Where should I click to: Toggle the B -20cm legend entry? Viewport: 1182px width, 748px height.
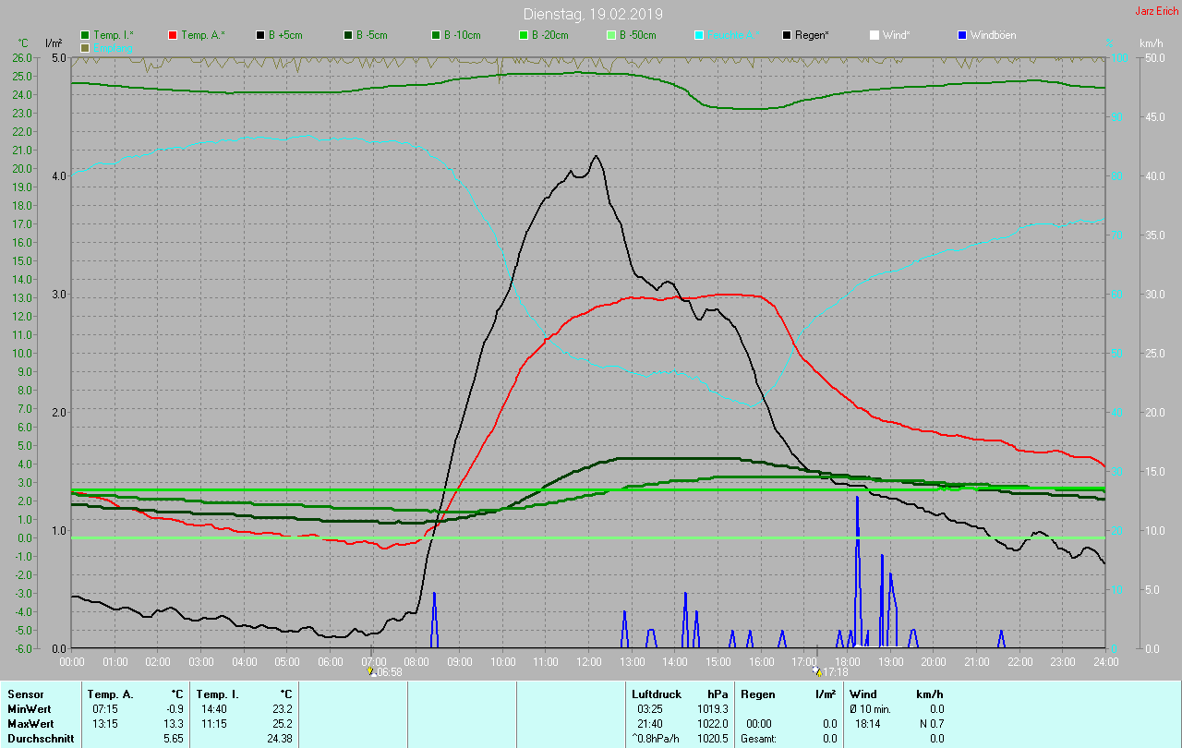[x=524, y=35]
